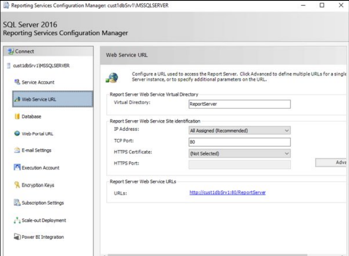
Task: Open the http://cust1dbSrv1:80/ReportServer link
Action: 228,193
